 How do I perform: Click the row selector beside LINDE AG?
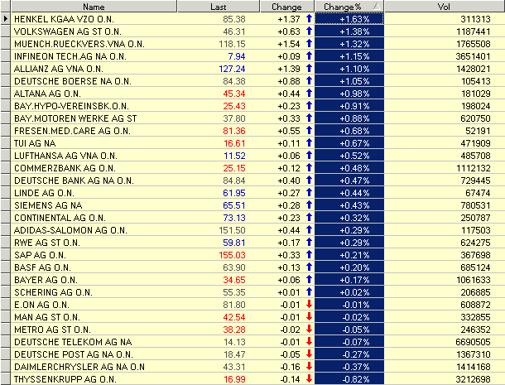click(x=6, y=193)
